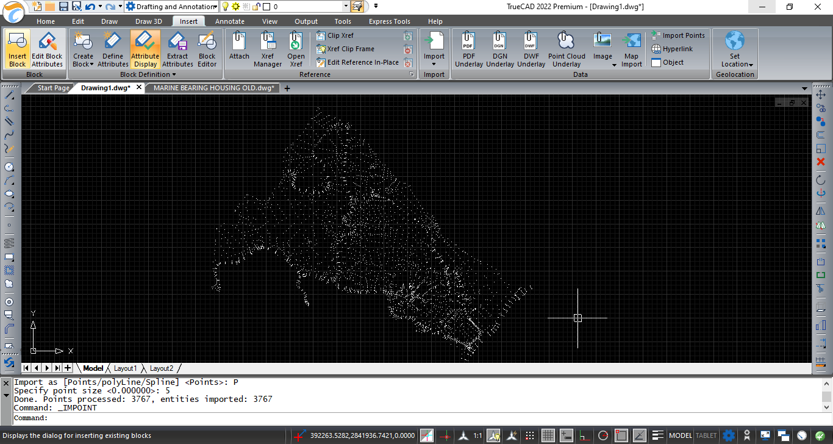Click the Attach reference tool
833x444 pixels.
click(x=238, y=50)
